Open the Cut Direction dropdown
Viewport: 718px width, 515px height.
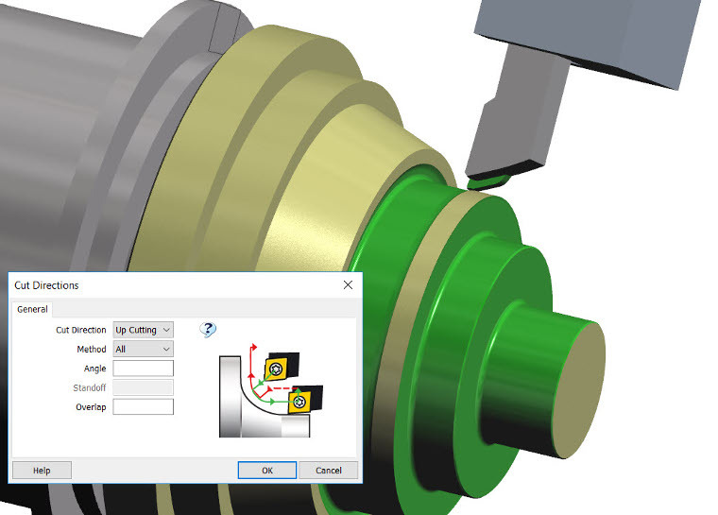[143, 330]
